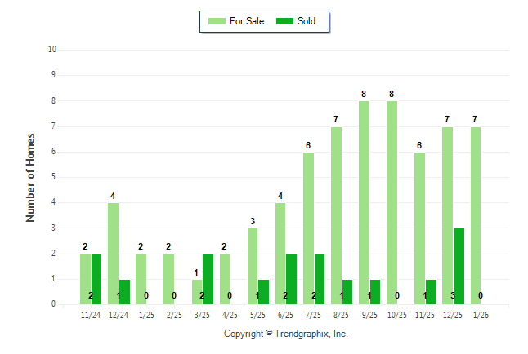Image resolution: width=528 pixels, height=354 pixels.
Task: Select the 8/25 For Sale bar
Action: pos(336,215)
